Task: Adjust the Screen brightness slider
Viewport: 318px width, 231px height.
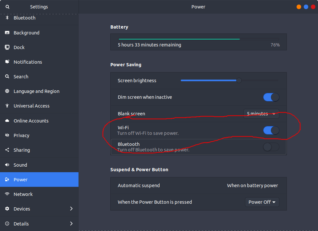Action: 239,80
